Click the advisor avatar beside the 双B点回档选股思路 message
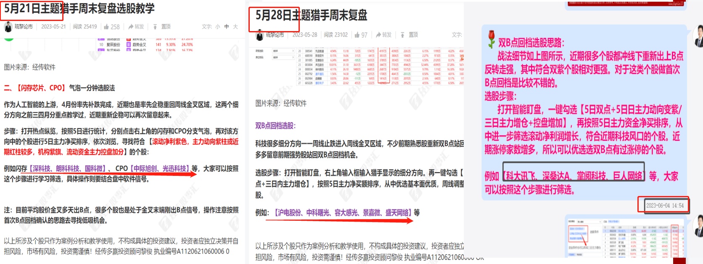The height and width of the screenshot is (264, 703). (x=698, y=36)
